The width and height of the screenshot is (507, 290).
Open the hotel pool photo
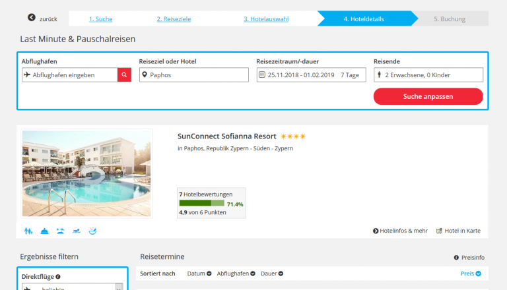(86, 173)
